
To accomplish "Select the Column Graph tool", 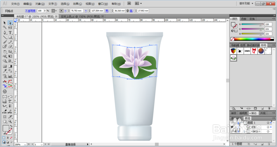I will click(10, 76).
